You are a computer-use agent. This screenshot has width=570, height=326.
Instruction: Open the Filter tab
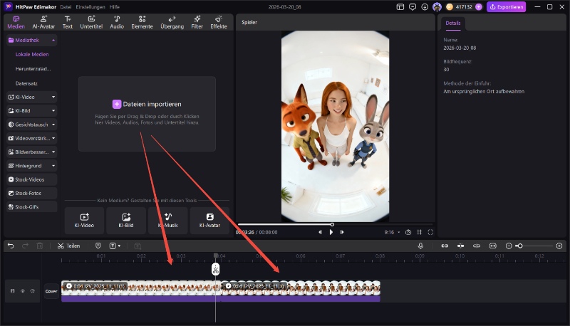point(197,23)
